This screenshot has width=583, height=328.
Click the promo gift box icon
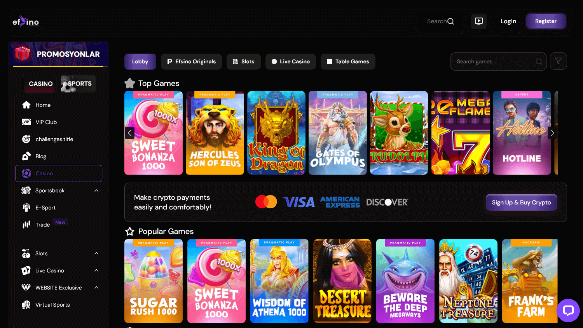23,54
